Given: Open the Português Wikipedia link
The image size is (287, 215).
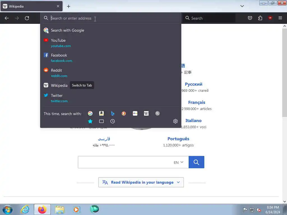Looking at the screenshot, I should pos(178,139).
